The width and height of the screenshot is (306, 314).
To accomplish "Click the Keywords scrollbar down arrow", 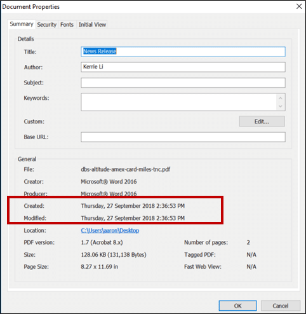I will point(281,106).
